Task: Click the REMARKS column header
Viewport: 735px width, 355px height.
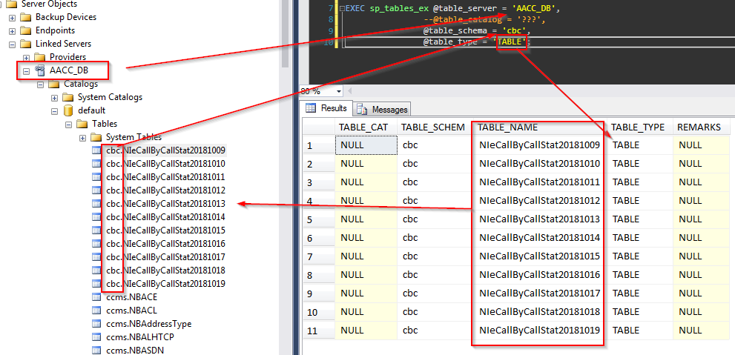Action: point(702,127)
